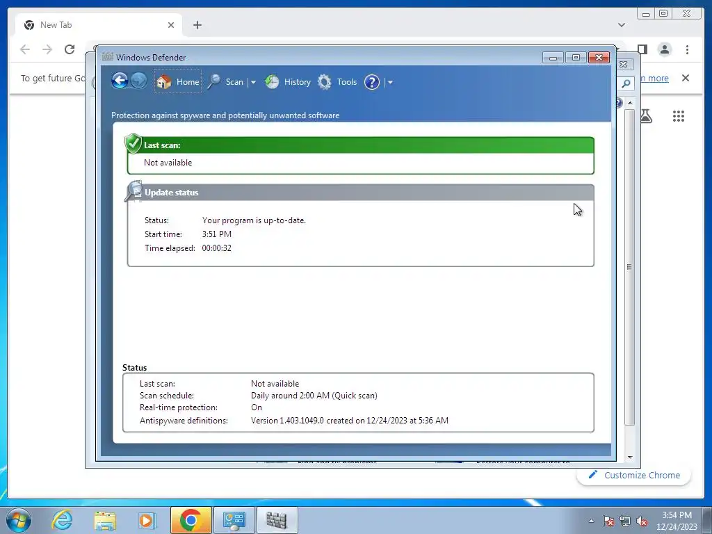
Task: Open Windows Media Player from the taskbar
Action: [147, 520]
